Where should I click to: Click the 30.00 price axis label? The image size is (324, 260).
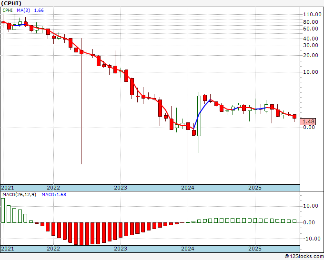pyautogui.click(x=310, y=45)
